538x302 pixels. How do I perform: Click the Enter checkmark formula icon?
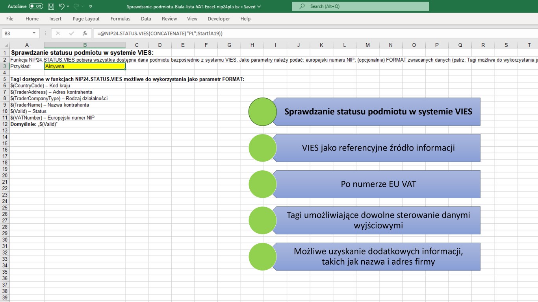click(x=71, y=33)
